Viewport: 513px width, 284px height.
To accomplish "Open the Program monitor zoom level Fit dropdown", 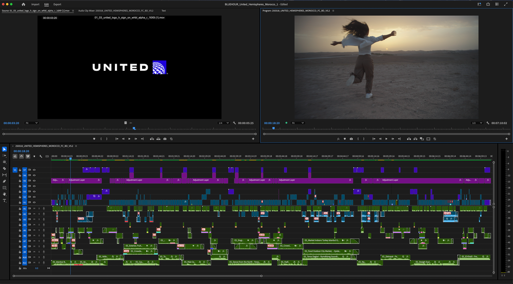I will click(x=298, y=123).
